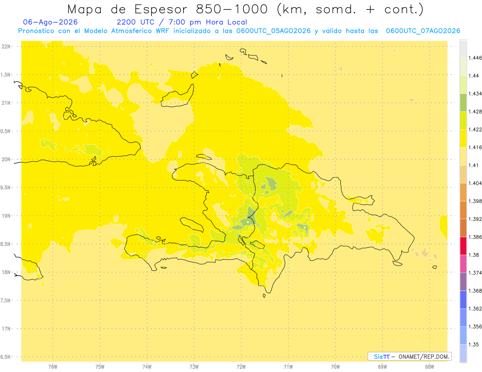
Task: Click the legend value 1.428
Action: (475, 112)
